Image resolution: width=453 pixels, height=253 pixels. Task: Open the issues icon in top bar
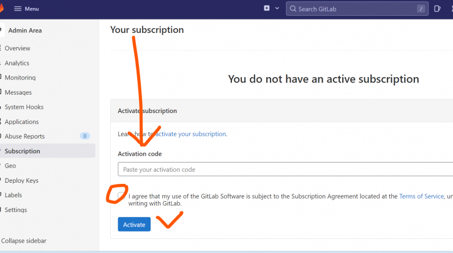coord(437,9)
